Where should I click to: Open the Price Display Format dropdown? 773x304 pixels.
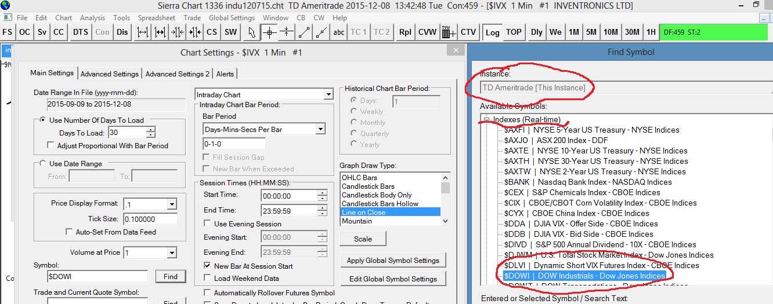[171, 204]
